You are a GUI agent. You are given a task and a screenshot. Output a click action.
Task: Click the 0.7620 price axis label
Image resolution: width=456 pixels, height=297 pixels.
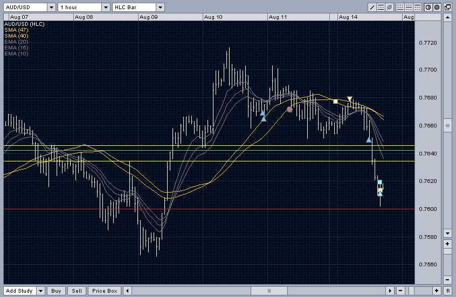[428, 181]
